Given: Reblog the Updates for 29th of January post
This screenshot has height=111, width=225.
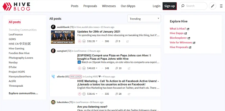Looking at the screenshot, I should point(128,41).
